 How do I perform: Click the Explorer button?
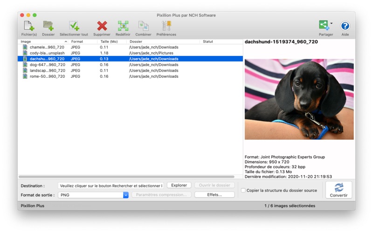[179, 185]
